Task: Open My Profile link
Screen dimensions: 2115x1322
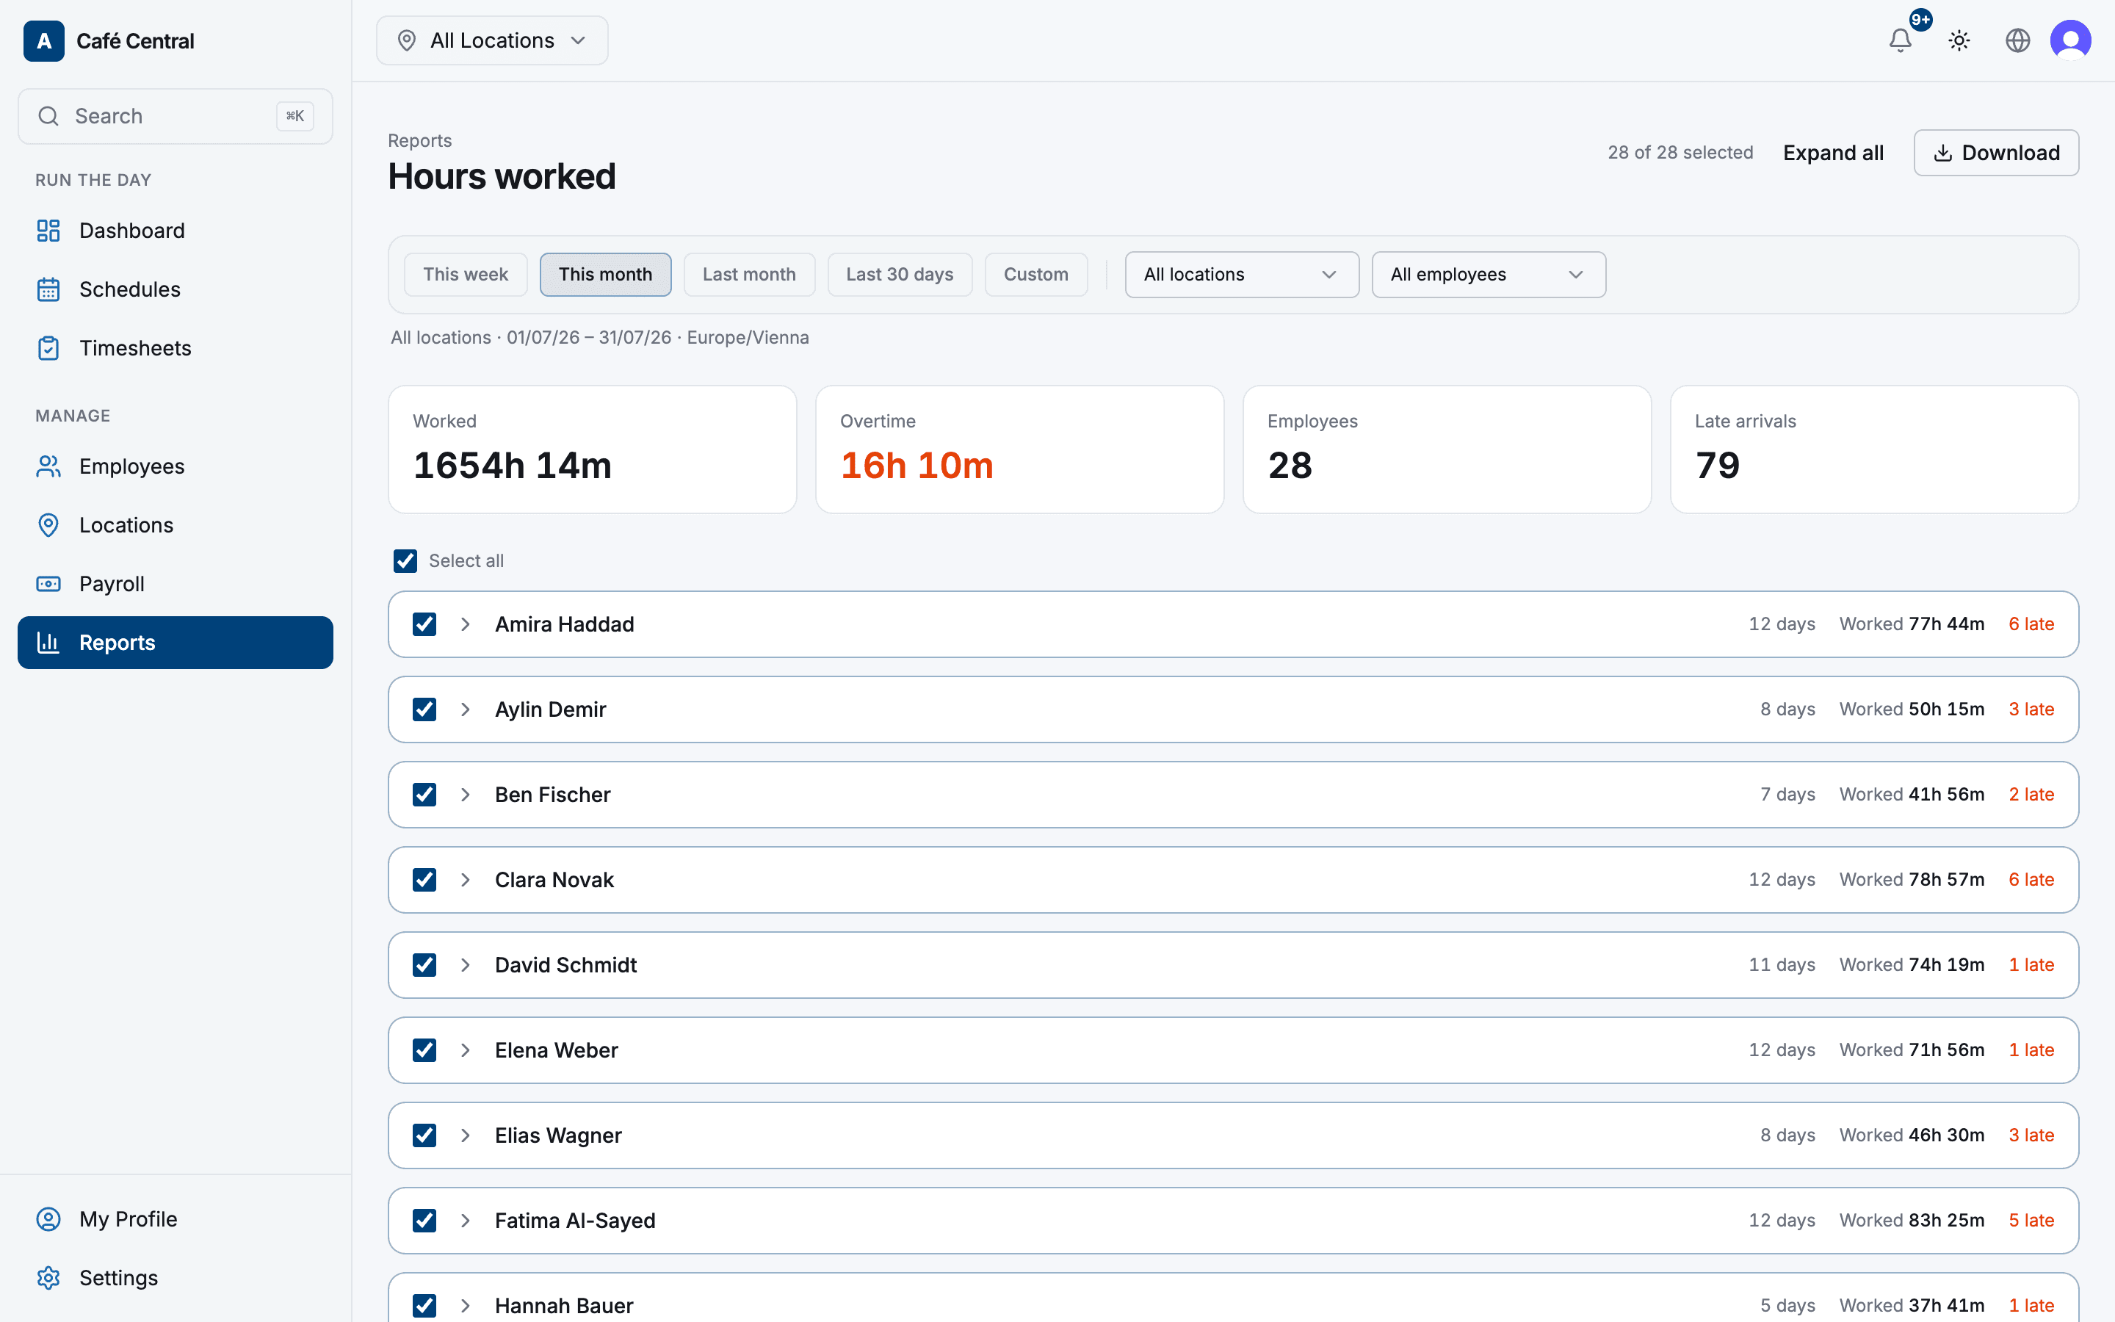Action: tap(175, 1219)
